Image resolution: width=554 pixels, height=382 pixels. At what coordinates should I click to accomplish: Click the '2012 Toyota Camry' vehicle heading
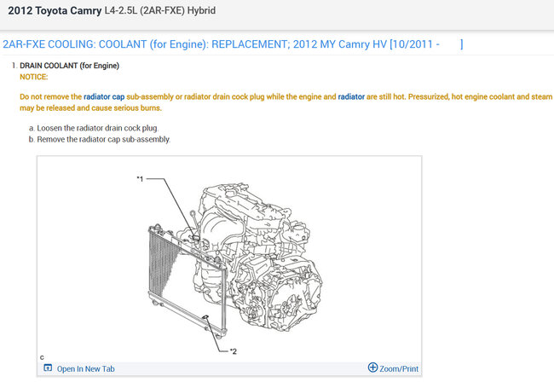[x=55, y=10]
